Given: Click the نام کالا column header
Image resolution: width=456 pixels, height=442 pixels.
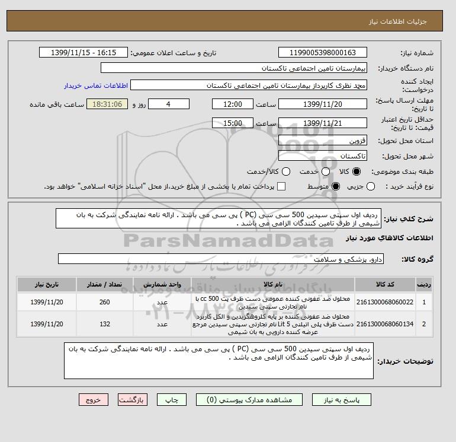Looking at the screenshot, I should [x=273, y=285].
